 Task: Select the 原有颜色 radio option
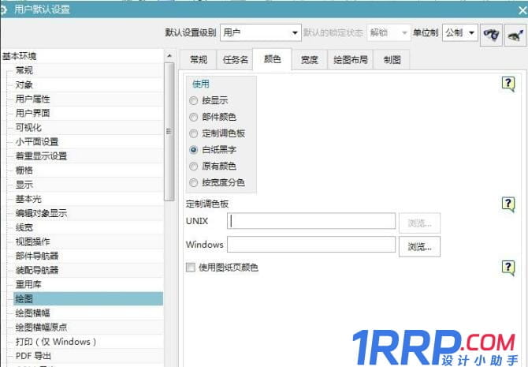click(x=193, y=167)
